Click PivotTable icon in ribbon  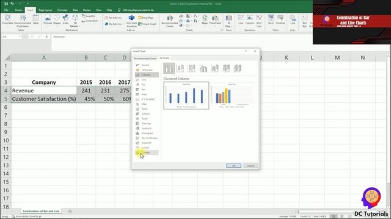8,20
